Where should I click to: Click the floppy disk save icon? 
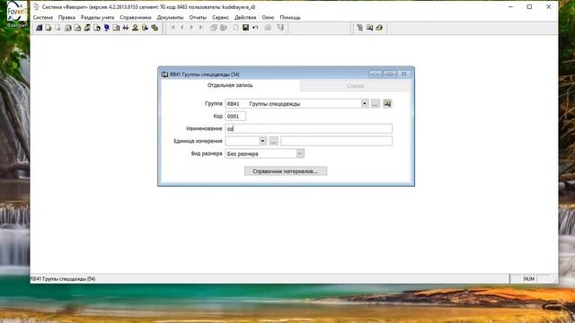245,28
